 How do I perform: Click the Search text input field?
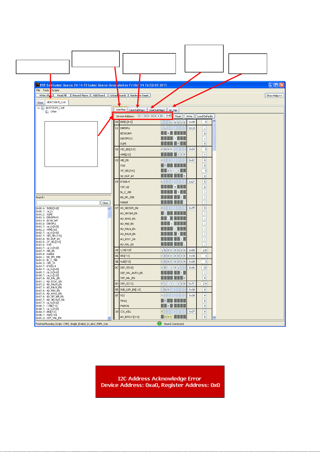tap(68, 203)
